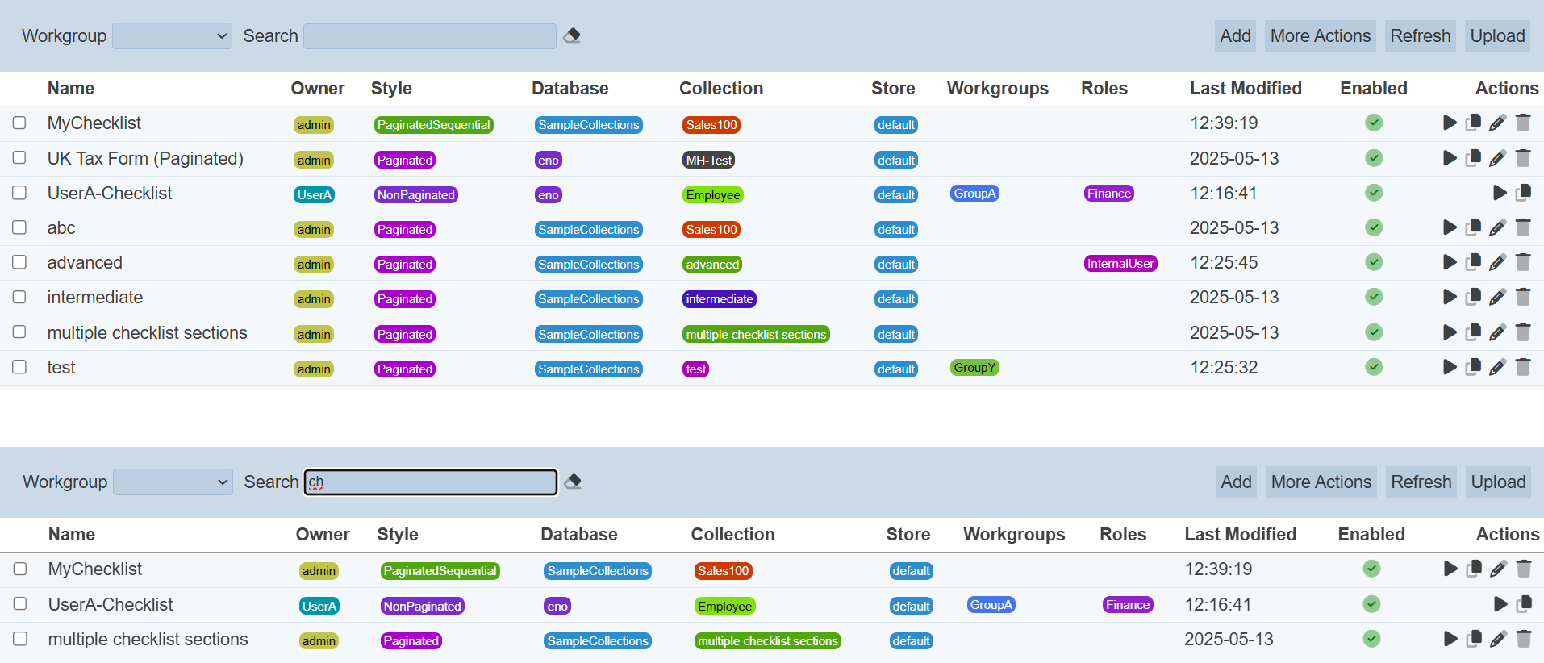
Task: Delete the test checklist row
Action: tap(1522, 367)
